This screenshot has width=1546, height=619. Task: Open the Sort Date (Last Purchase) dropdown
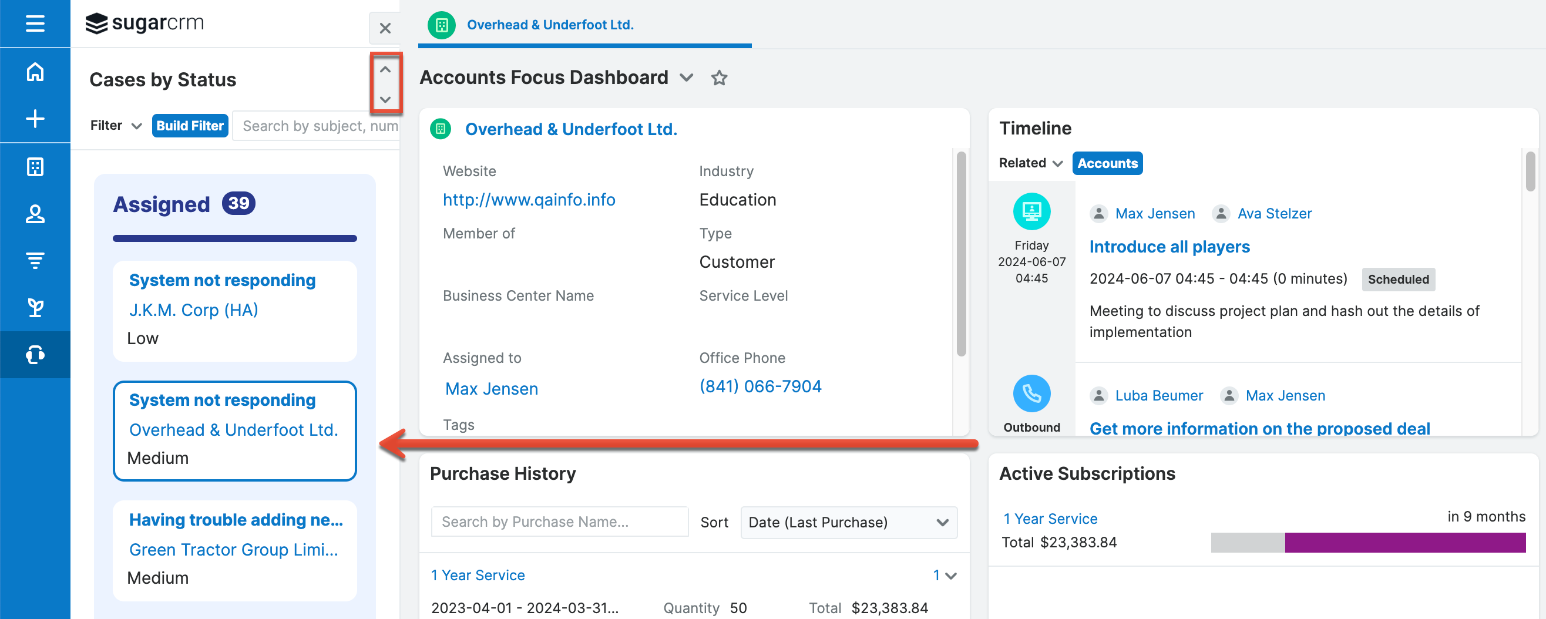point(848,522)
